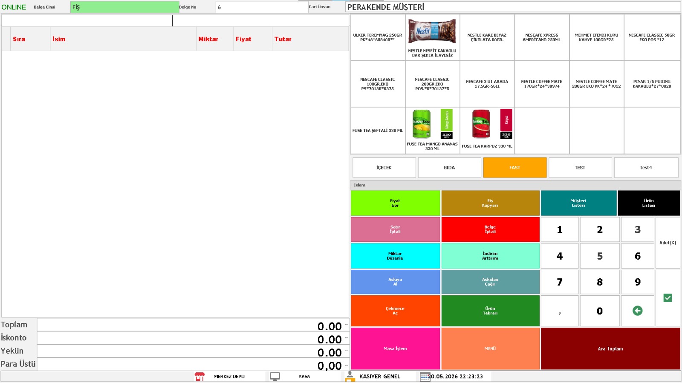Tap keypad digit 6
The width and height of the screenshot is (682, 383).
(x=637, y=256)
